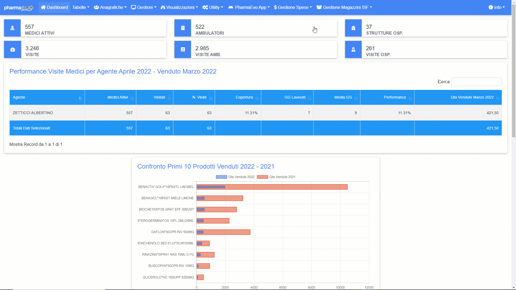
Task: Select the ZETTICCI ALBERTINO row
Action: 33,113
